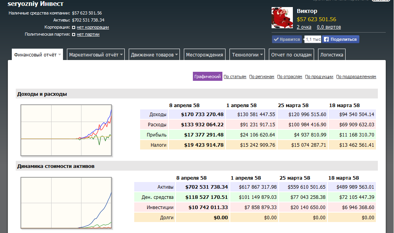Click the user avatar picture of Виктор
This screenshot has width=394, height=233.
coord(282,18)
